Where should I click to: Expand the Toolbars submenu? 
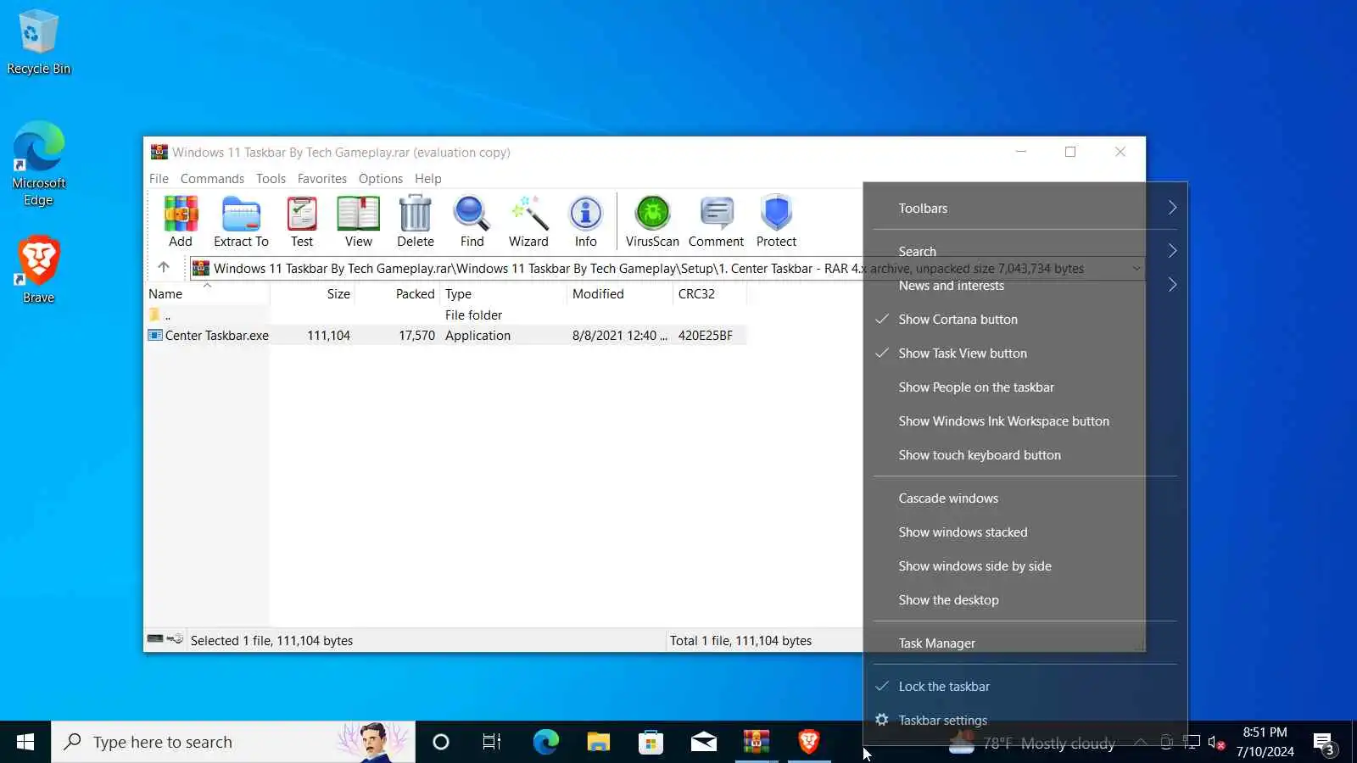[1025, 209]
